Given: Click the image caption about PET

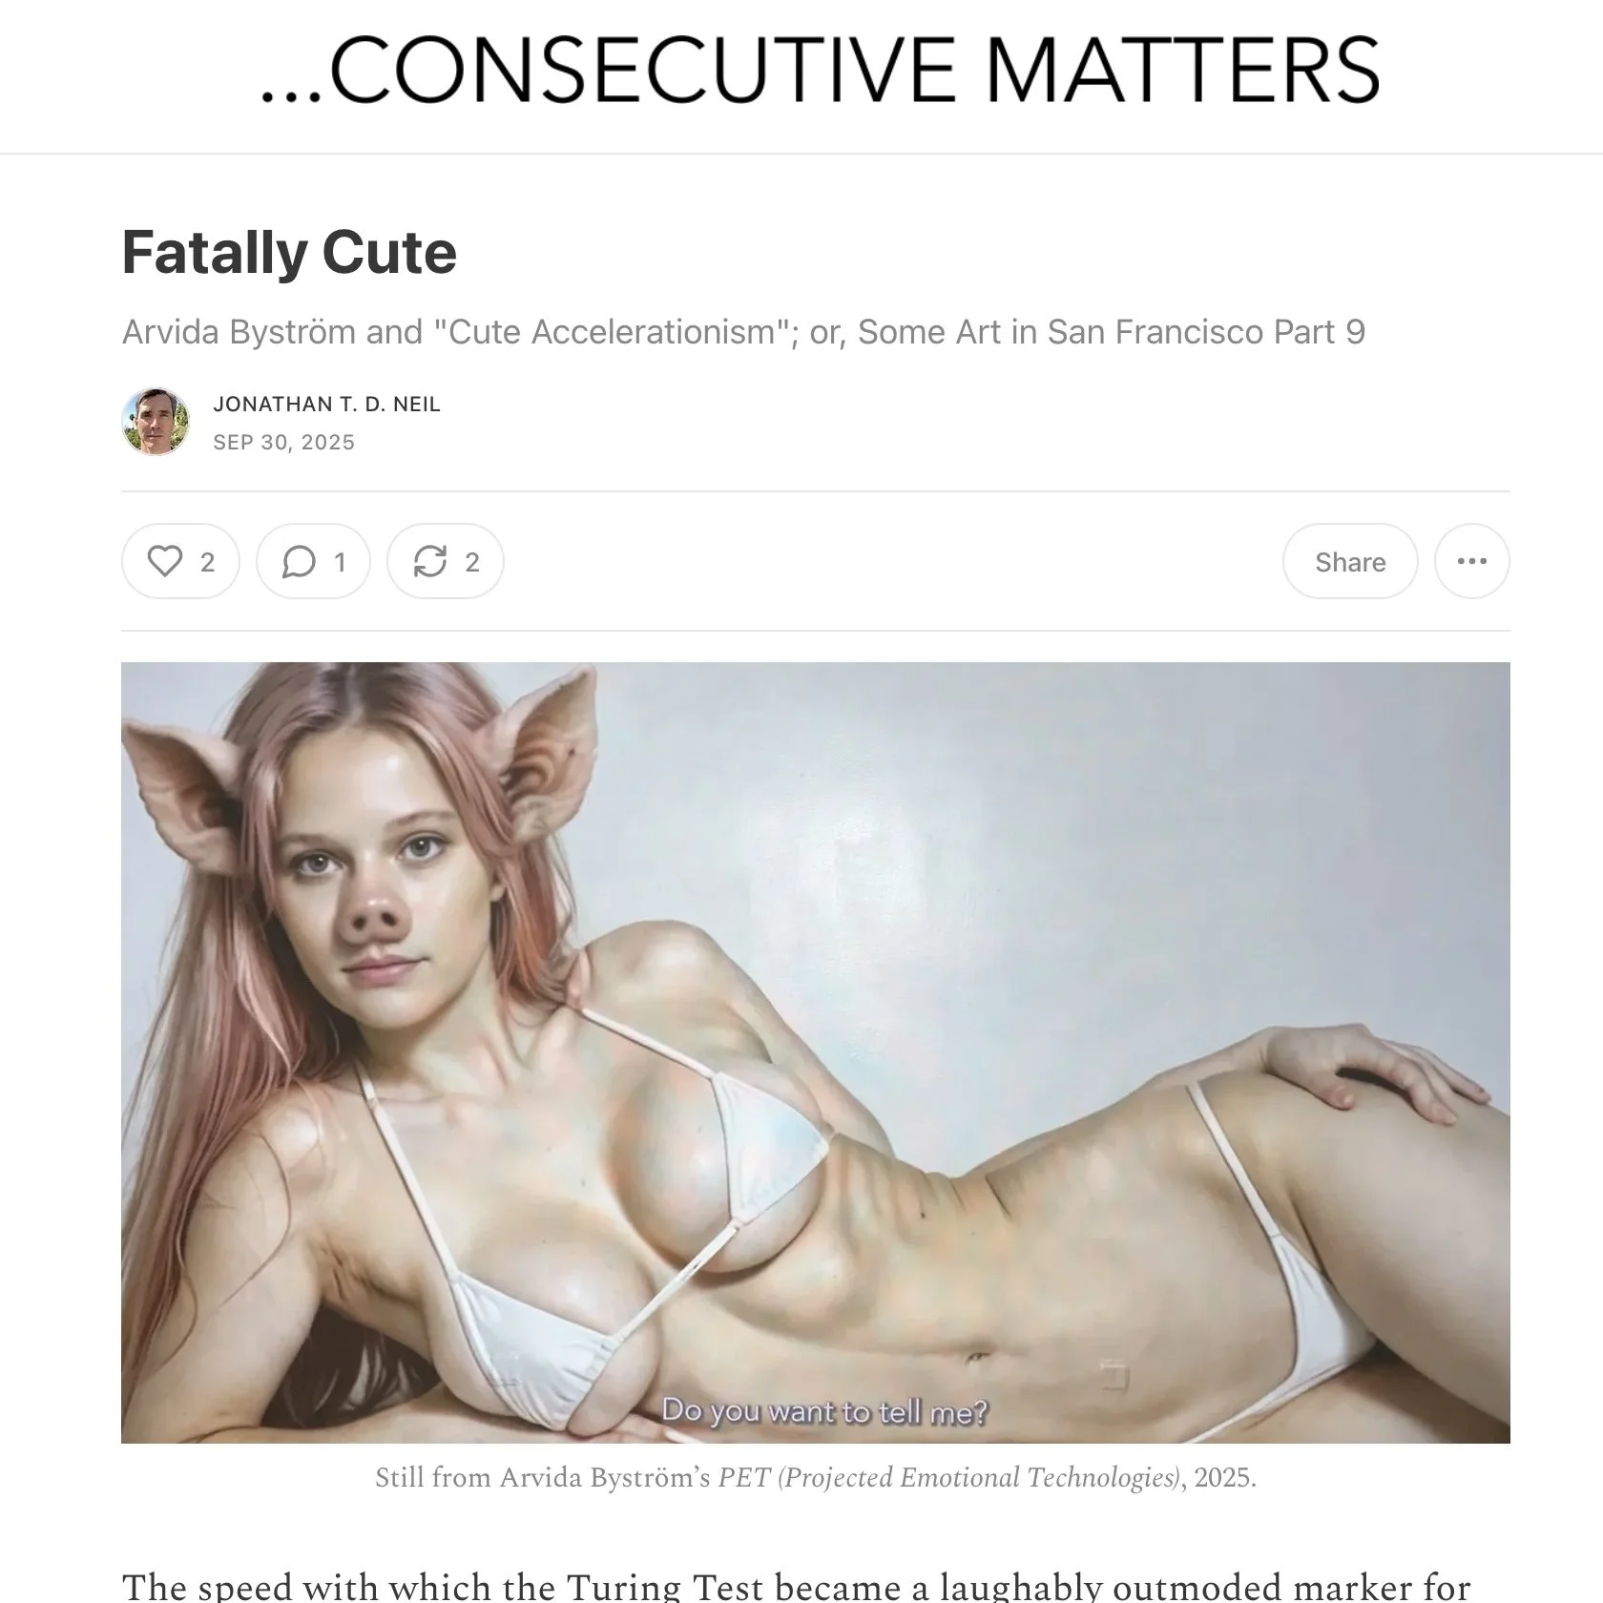Looking at the screenshot, I should pos(815,1477).
